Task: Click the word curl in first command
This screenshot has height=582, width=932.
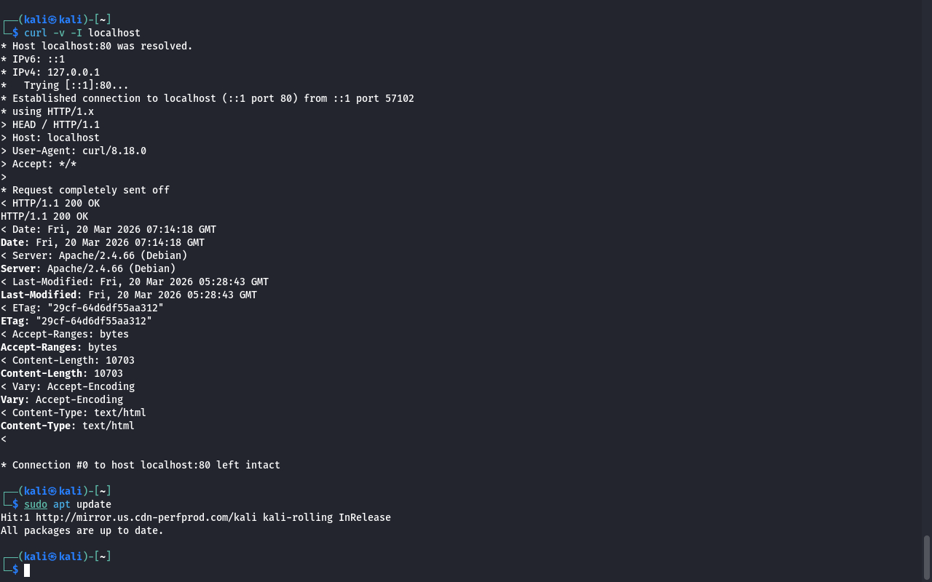Action: (35, 33)
